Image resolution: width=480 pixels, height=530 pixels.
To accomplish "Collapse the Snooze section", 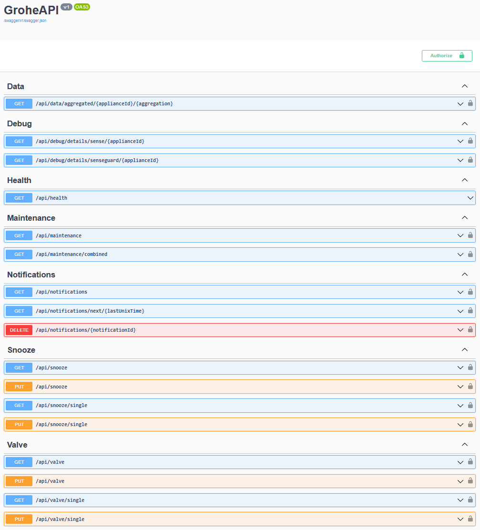I will (465, 350).
